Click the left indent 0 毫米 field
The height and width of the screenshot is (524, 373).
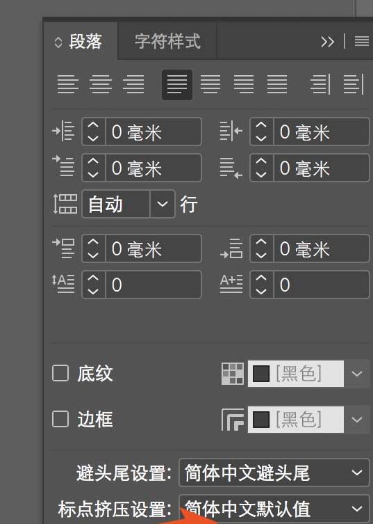(x=154, y=132)
